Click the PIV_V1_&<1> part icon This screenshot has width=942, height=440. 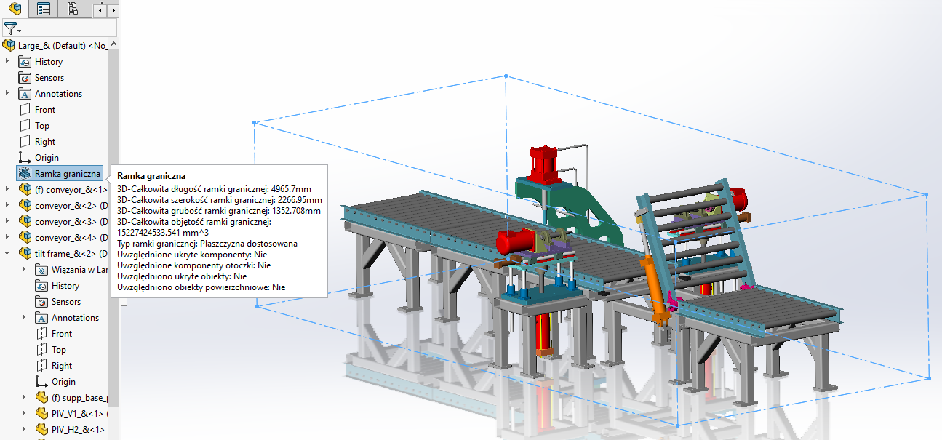[41, 413]
